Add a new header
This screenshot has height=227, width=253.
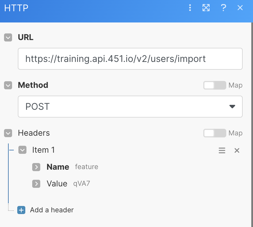click(x=52, y=210)
